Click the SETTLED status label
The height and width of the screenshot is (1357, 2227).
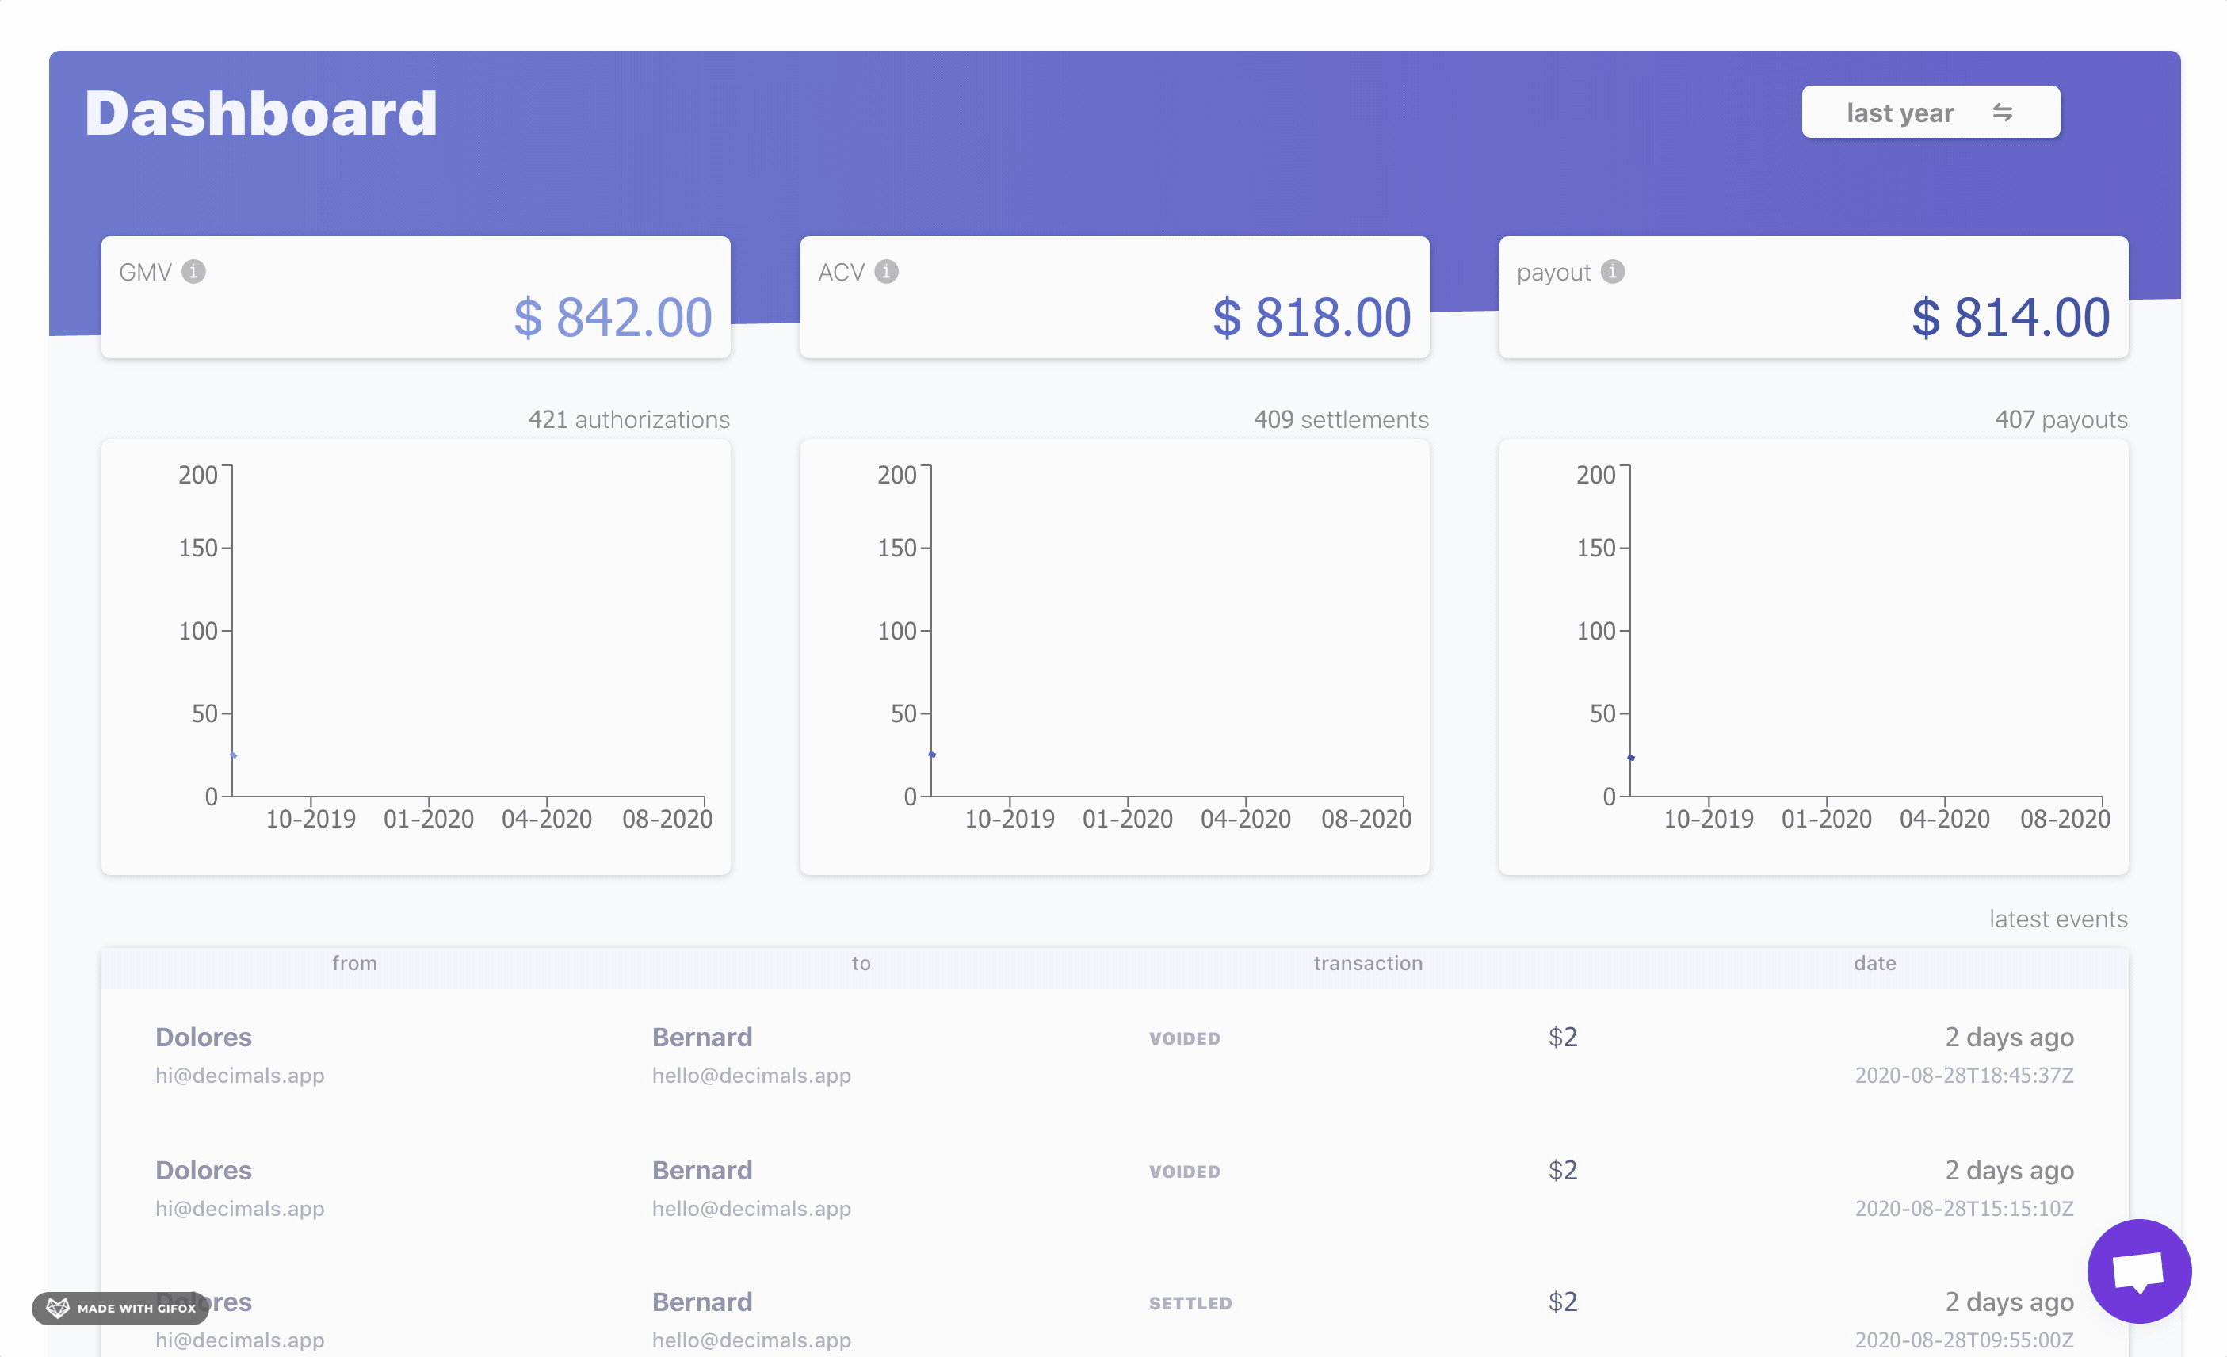pos(1190,1303)
